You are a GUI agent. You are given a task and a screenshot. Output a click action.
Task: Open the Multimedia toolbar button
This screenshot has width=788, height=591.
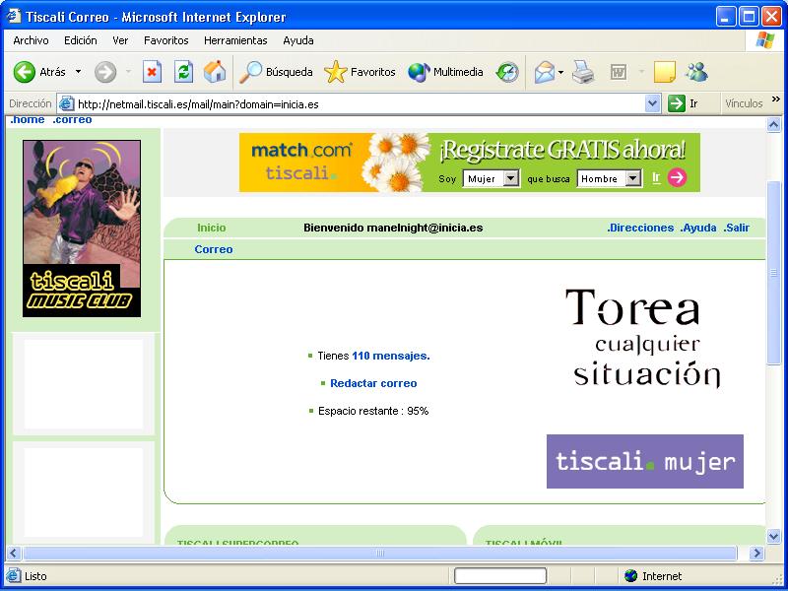445,72
